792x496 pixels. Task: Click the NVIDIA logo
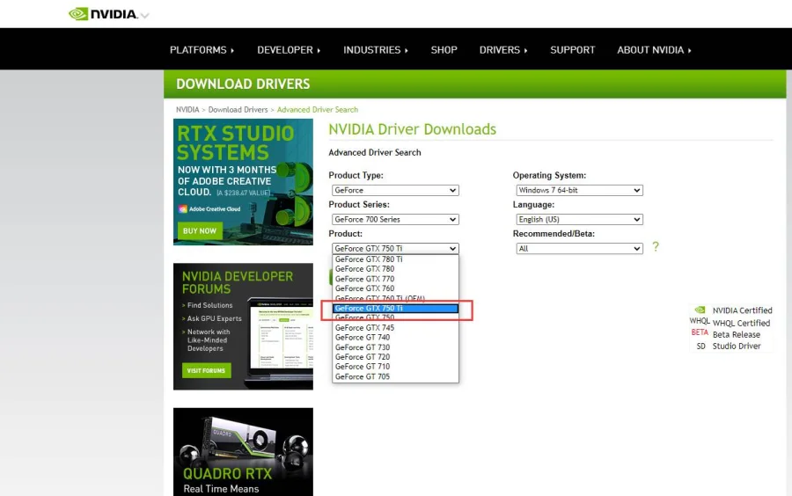104,14
